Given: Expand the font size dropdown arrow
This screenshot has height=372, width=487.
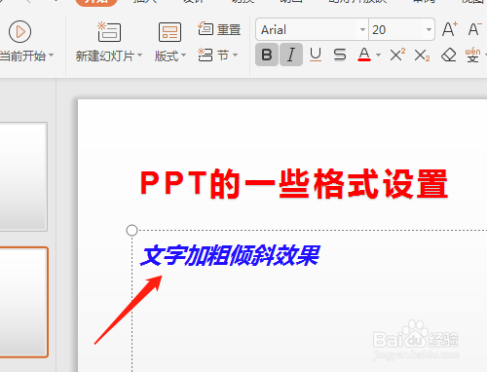Looking at the screenshot, I should click(x=429, y=30).
